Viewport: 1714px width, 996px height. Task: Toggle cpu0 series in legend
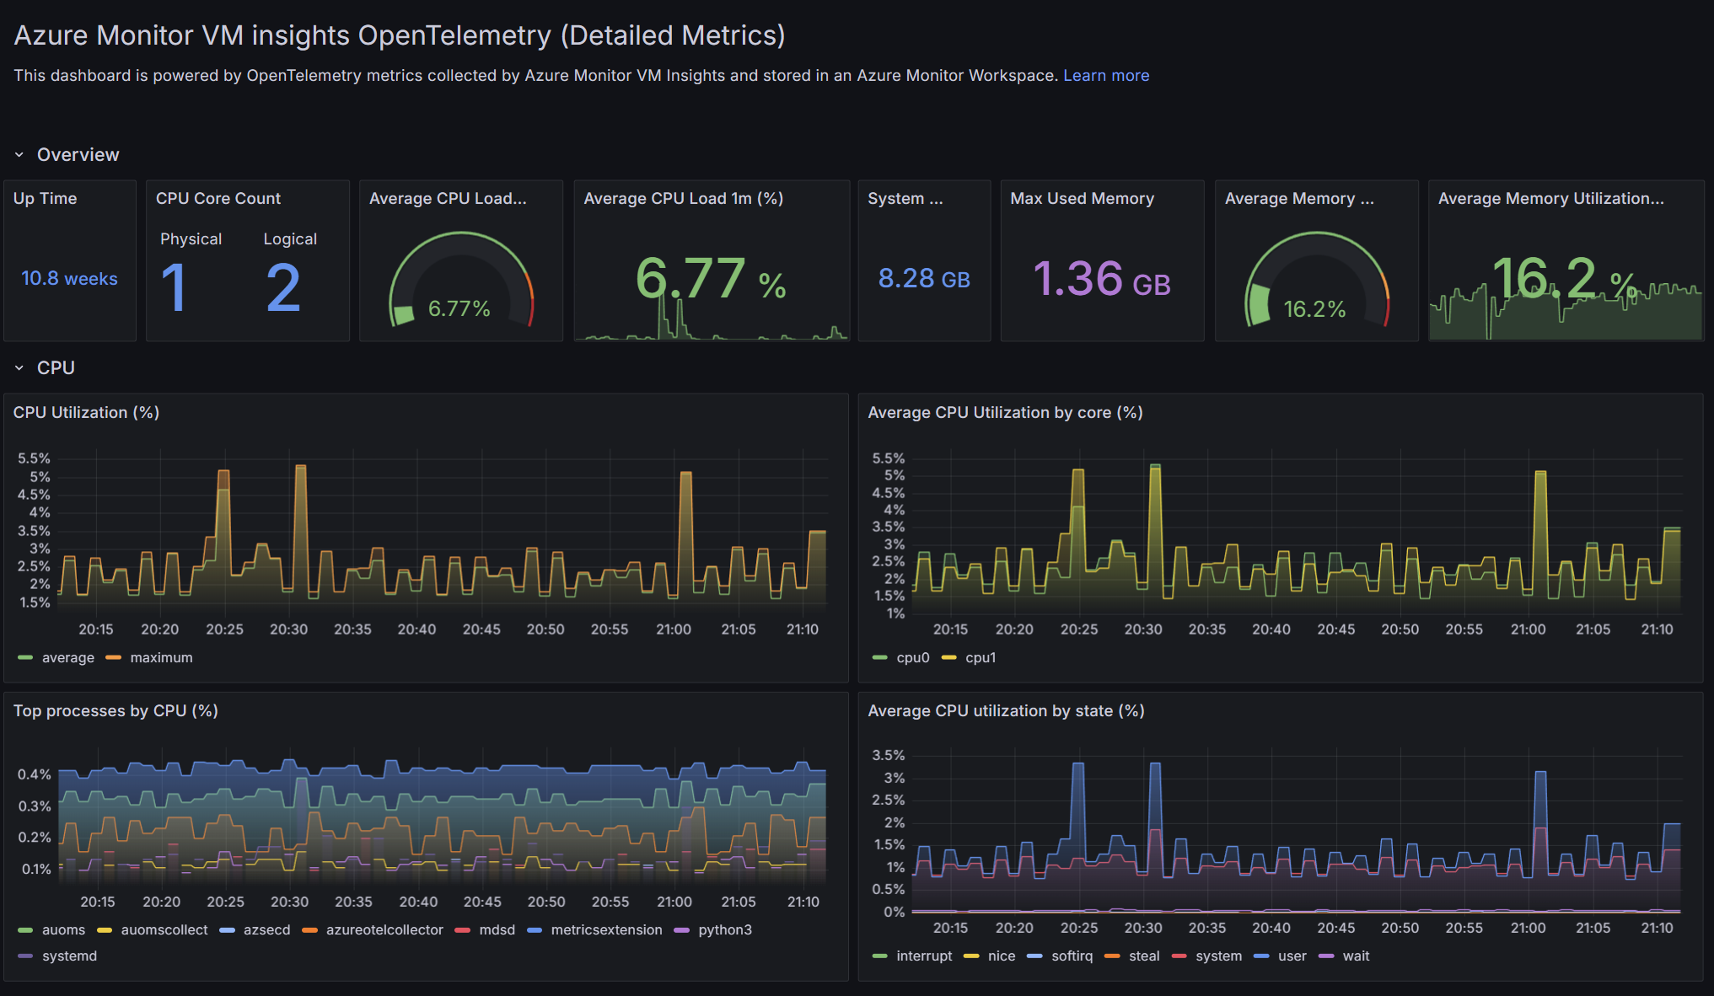pyautogui.click(x=912, y=658)
